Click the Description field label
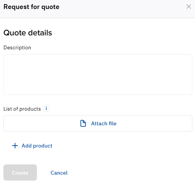This screenshot has height=184, width=195. [x=17, y=48]
